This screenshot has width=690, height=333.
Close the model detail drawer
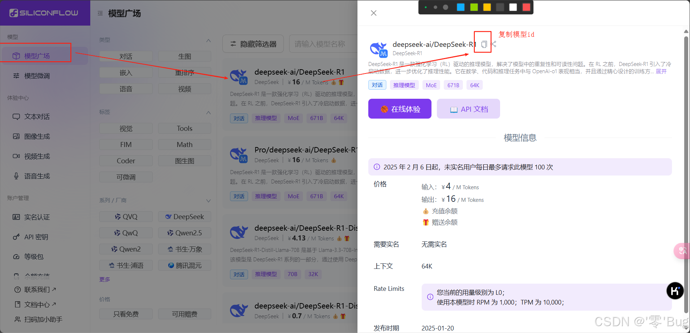click(374, 13)
